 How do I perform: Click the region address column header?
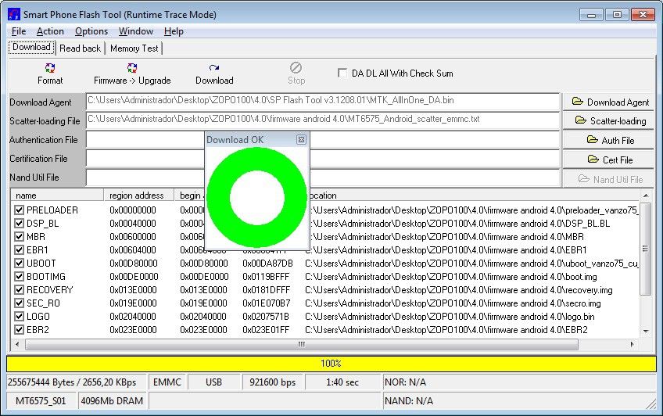[x=138, y=195]
